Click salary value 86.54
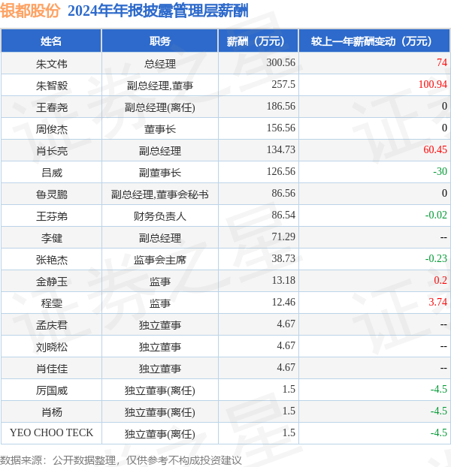This screenshot has height=467, width=451. [283, 215]
